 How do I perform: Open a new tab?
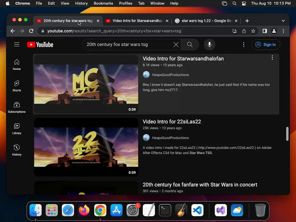(247, 21)
